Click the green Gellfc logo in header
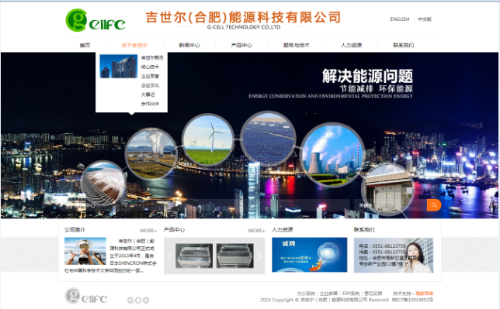The image size is (500, 309). [x=95, y=20]
